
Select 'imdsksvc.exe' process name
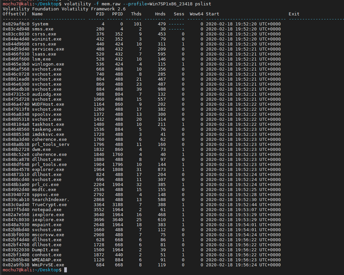point(48,134)
